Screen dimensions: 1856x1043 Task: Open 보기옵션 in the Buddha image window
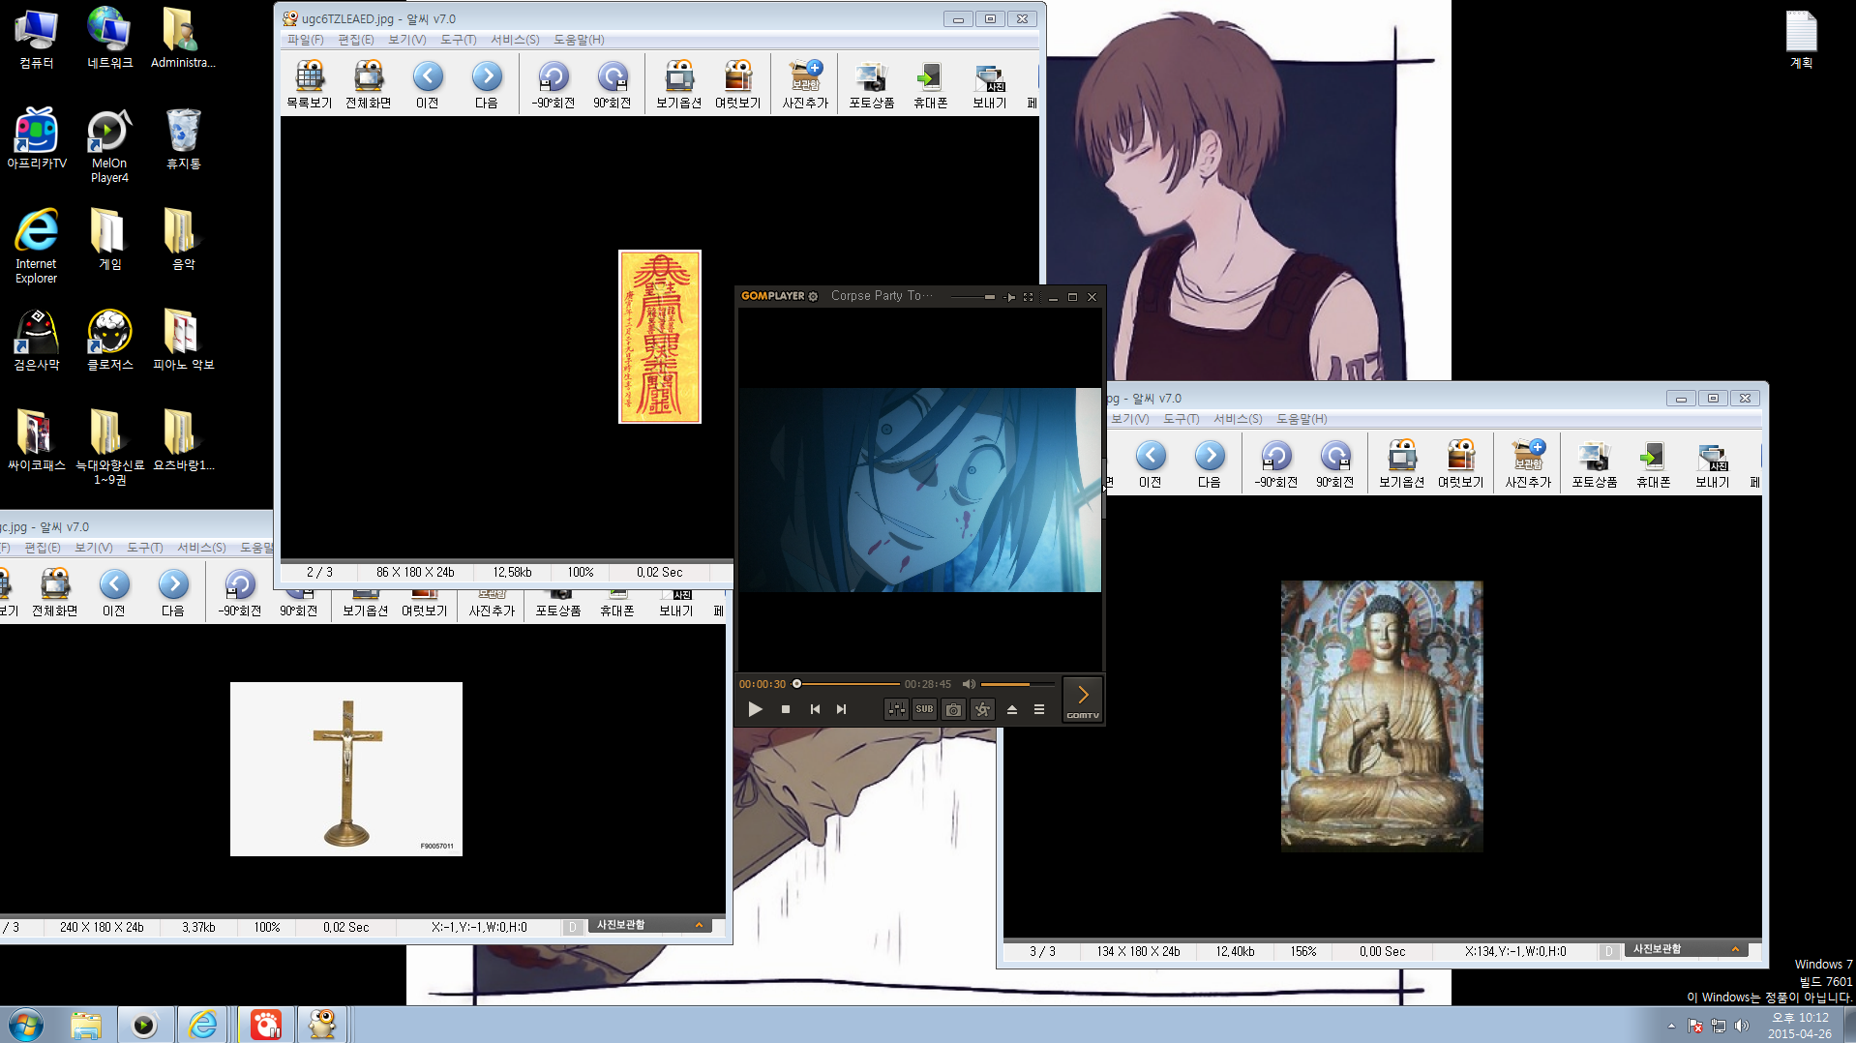(x=1402, y=463)
